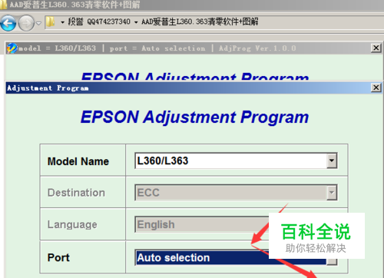Select AAD爱普生L360.363清零软件+图解 breadcrumb in address bar

200,22
